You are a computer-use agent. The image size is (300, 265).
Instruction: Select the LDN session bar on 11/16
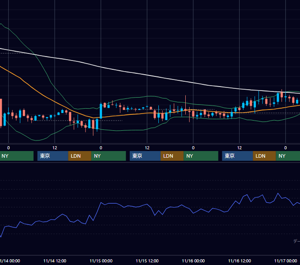[x=264, y=156]
